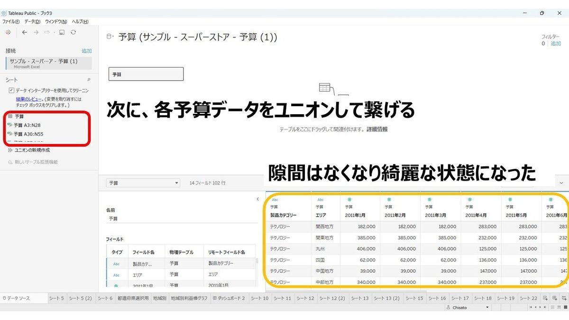Select the 予算 table box in canvas
The height and width of the screenshot is (320, 569).
click(x=146, y=74)
